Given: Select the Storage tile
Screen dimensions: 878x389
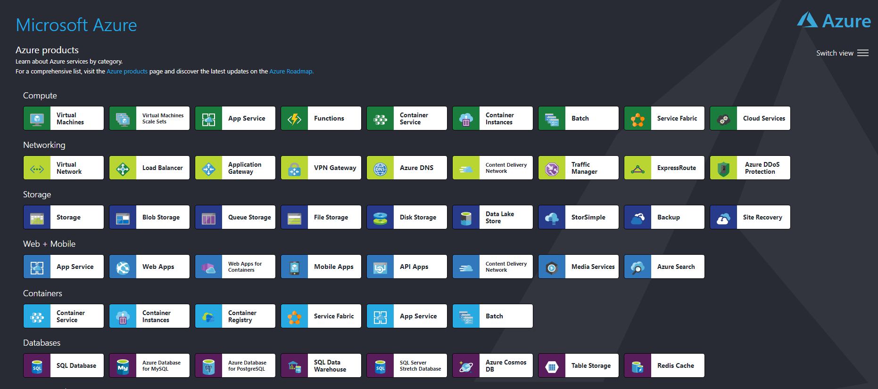Looking at the screenshot, I should (x=64, y=217).
